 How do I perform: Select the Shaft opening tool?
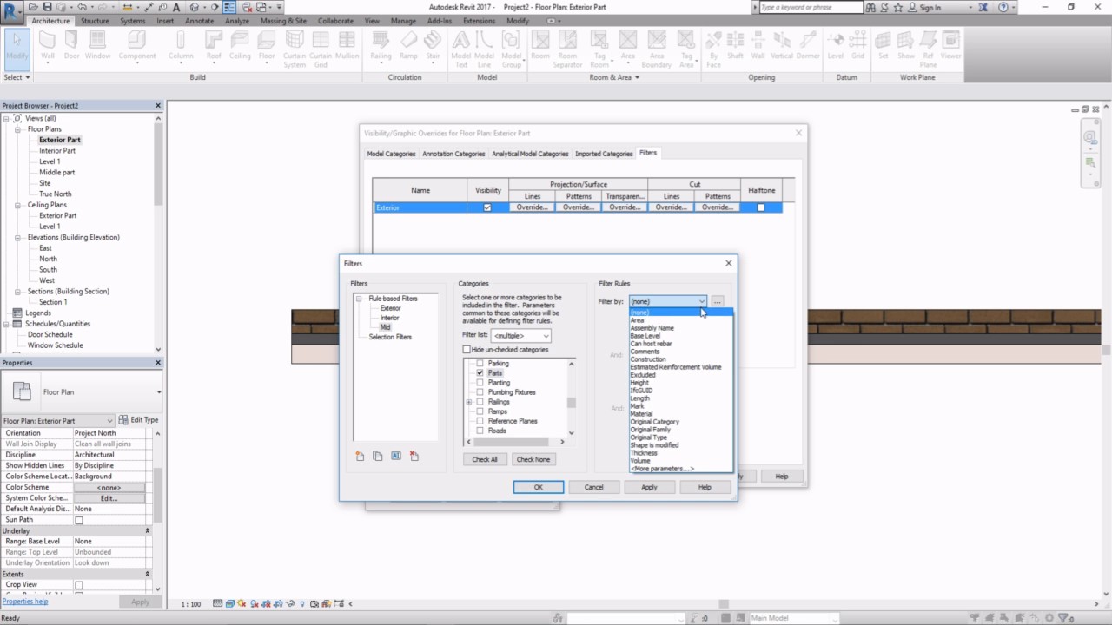[x=735, y=45]
